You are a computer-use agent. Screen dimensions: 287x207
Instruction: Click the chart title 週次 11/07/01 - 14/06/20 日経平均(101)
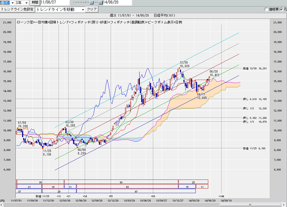(142, 16)
